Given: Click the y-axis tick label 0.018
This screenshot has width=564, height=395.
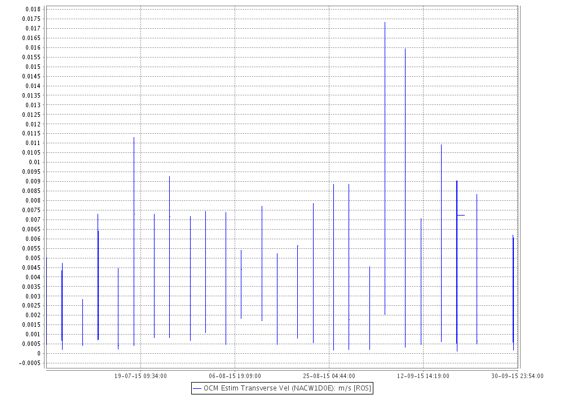Looking at the screenshot, I should pyautogui.click(x=33, y=10).
